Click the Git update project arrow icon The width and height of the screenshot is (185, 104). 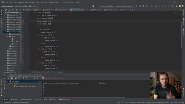(x=159, y=6)
